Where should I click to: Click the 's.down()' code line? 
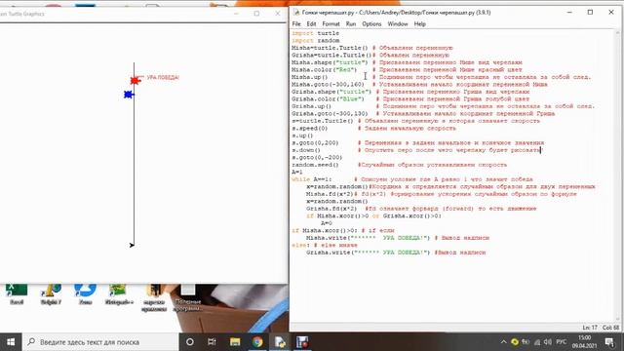click(305, 150)
